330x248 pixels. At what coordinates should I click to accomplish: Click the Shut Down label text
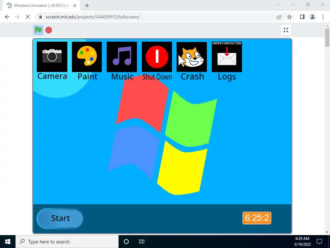157,77
